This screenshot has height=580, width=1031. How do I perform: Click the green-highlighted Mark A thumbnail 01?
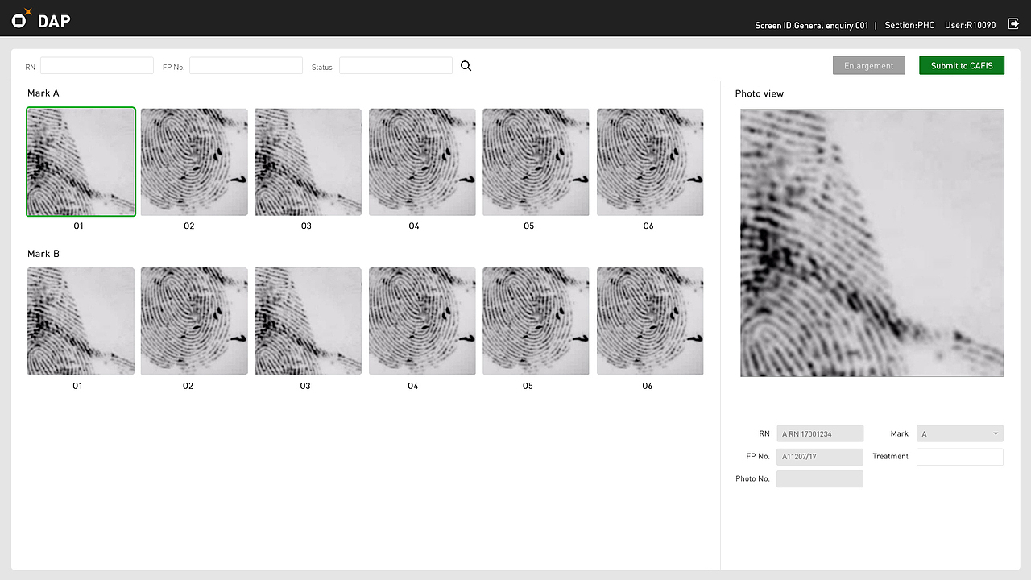81,161
